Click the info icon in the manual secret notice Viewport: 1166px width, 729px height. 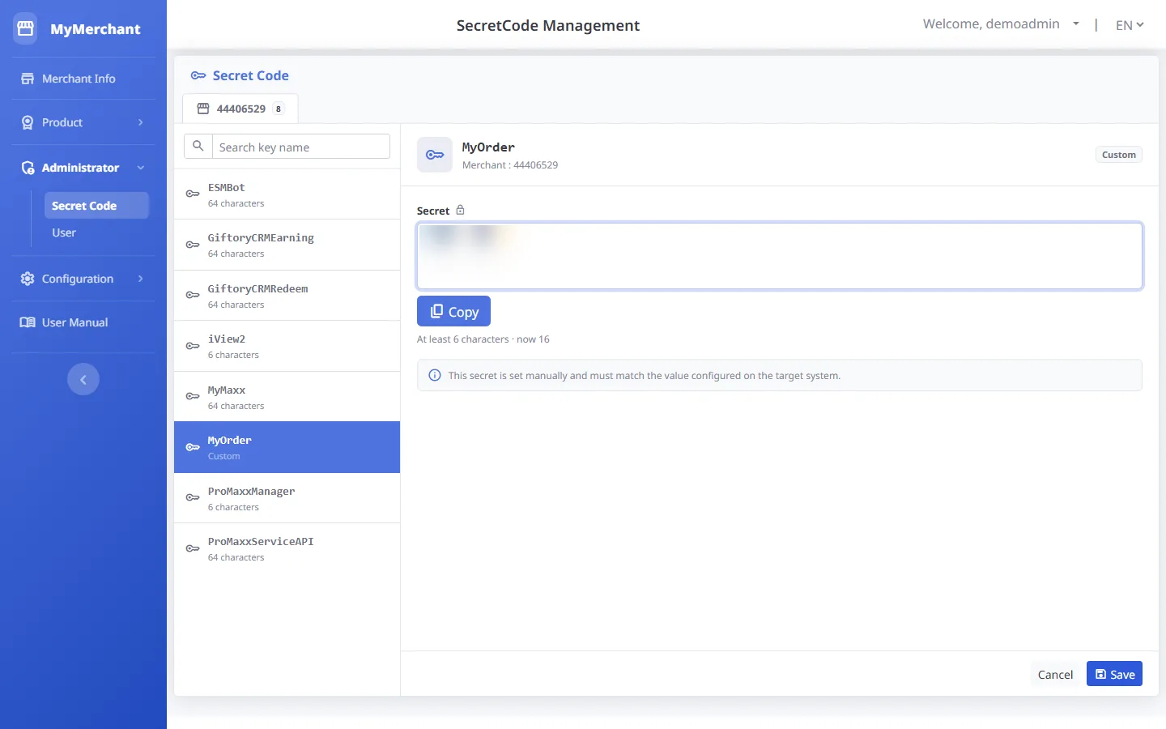[x=435, y=375]
